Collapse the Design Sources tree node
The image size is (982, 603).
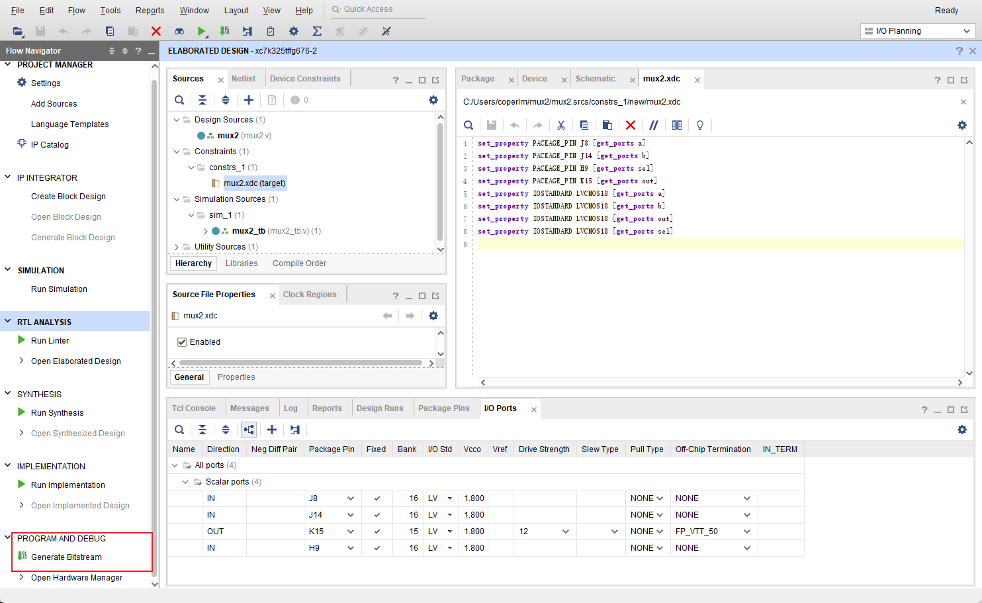tap(177, 120)
